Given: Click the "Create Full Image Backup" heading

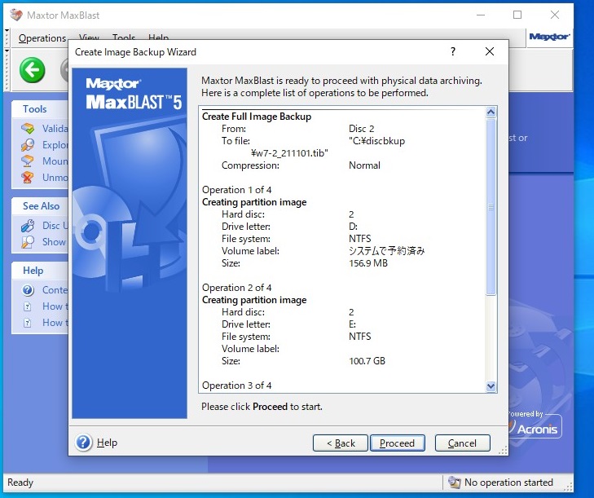Looking at the screenshot, I should click(x=257, y=117).
